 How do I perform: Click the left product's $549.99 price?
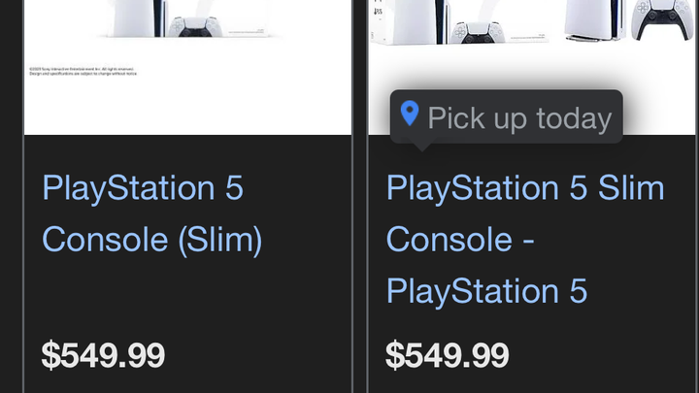[103, 355]
